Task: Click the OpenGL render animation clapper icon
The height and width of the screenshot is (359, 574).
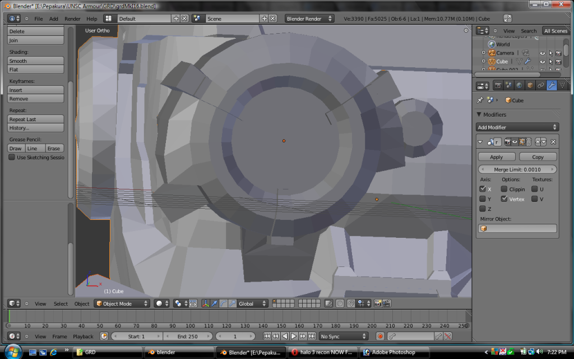Action: 387,303
